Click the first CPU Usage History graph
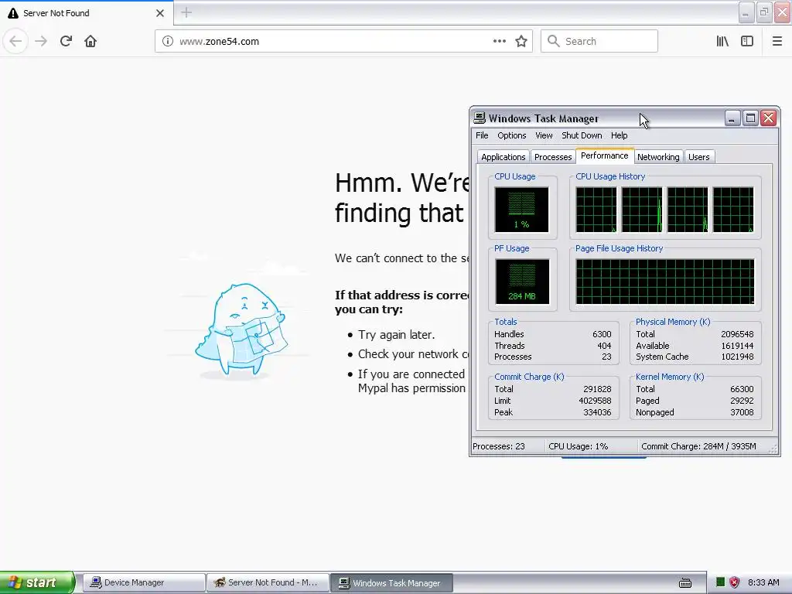 pyautogui.click(x=596, y=210)
